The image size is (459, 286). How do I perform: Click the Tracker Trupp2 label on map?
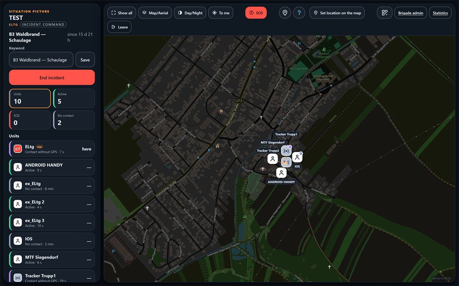(x=268, y=151)
